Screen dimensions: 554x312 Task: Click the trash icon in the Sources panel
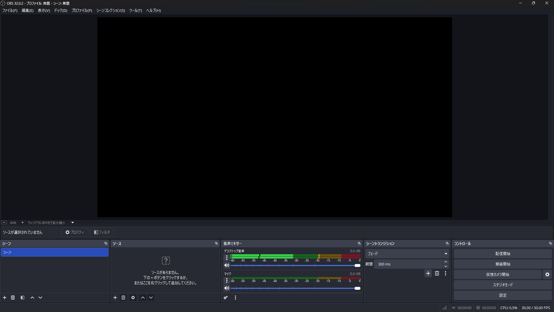pos(123,298)
